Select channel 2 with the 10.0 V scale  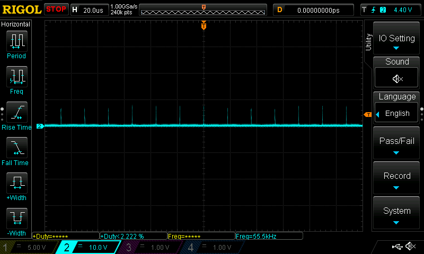[89, 247]
